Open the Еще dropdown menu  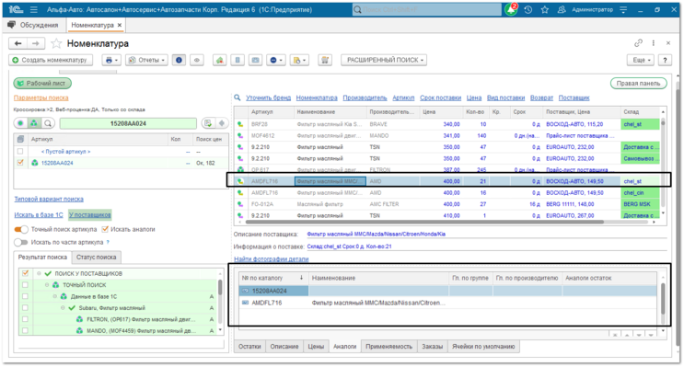[x=641, y=60]
